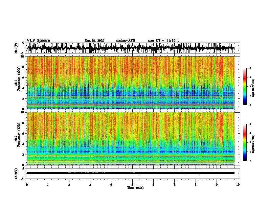
Task: Select the 'start UT = 11:50:1' text
Action: click(163, 41)
